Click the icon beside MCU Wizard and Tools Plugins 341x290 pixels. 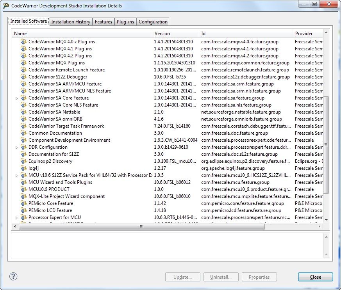point(23,182)
